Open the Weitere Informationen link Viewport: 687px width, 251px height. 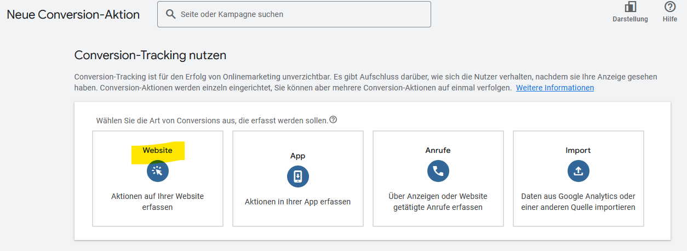[x=555, y=88]
